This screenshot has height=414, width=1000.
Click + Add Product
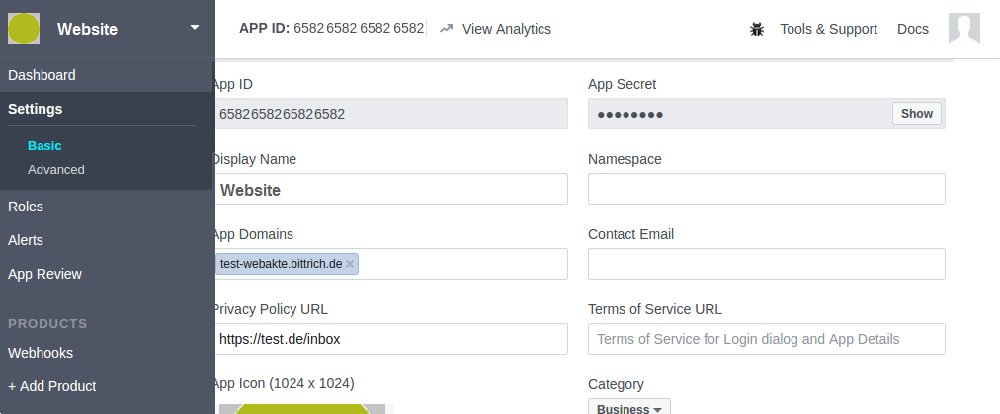click(51, 386)
